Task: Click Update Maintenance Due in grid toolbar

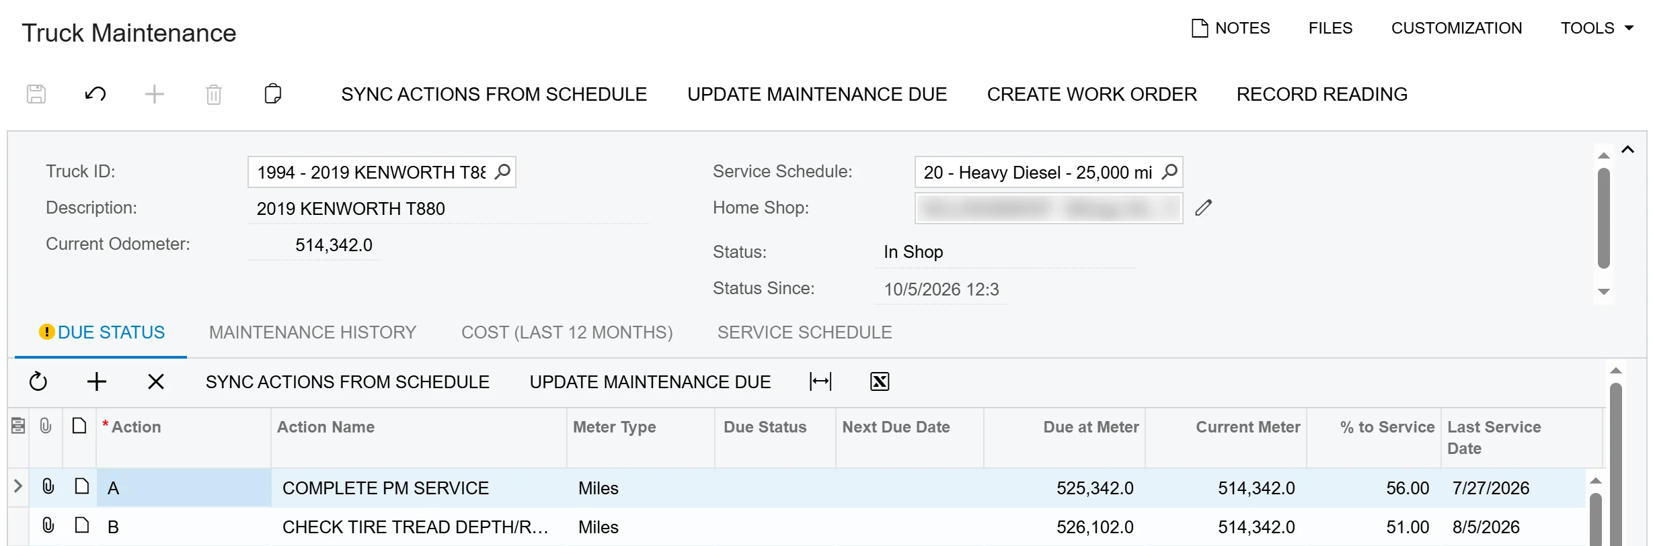Action: point(650,381)
